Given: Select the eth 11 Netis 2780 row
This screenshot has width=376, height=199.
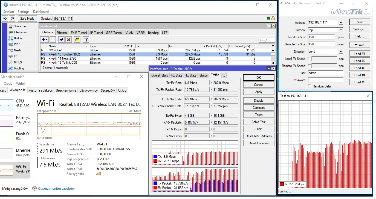Looking at the screenshot, I should (x=155, y=58).
